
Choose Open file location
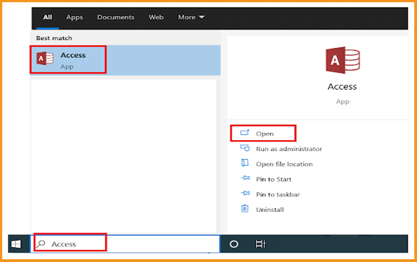pyautogui.click(x=284, y=164)
